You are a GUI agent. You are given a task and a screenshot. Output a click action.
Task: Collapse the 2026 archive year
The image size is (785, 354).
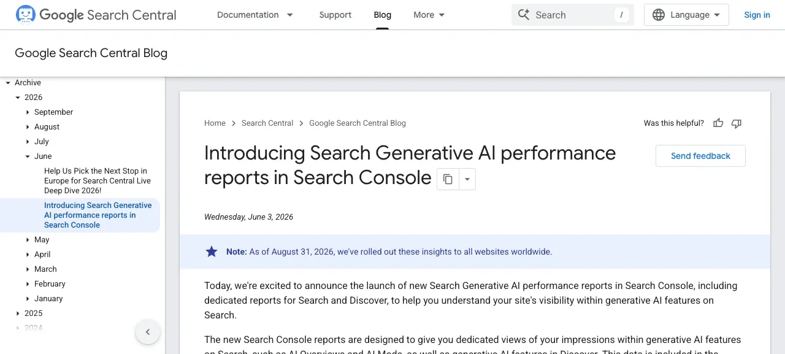tap(18, 98)
